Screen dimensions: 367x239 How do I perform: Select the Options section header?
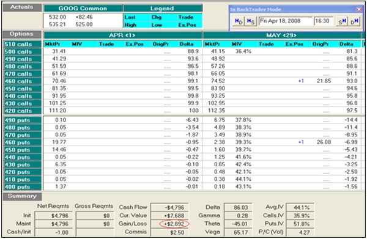tap(22, 34)
